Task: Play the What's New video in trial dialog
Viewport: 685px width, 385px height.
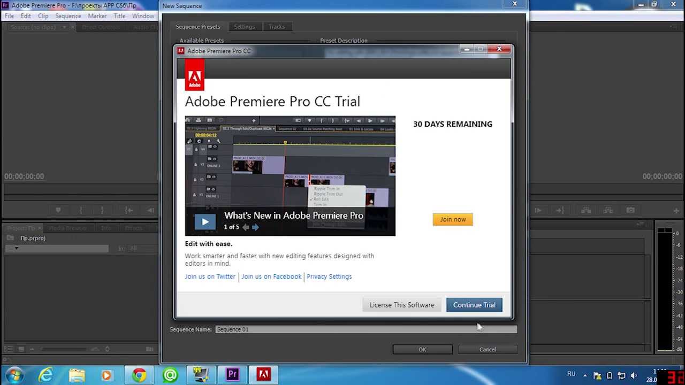Action: tap(205, 221)
